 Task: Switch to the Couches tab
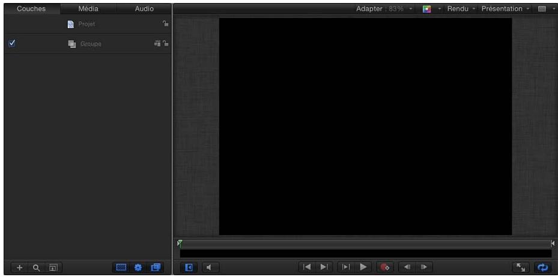point(31,9)
